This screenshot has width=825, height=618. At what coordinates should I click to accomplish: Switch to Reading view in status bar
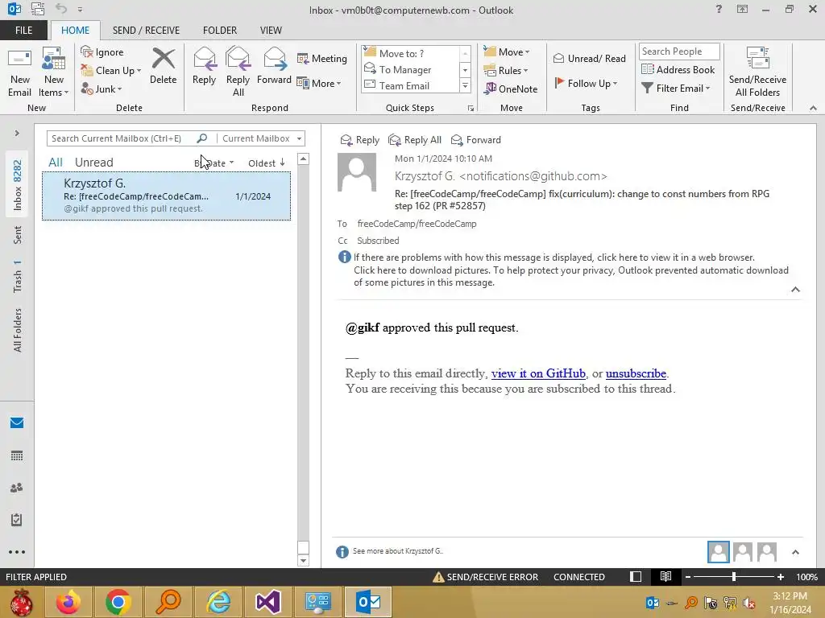coord(665,576)
